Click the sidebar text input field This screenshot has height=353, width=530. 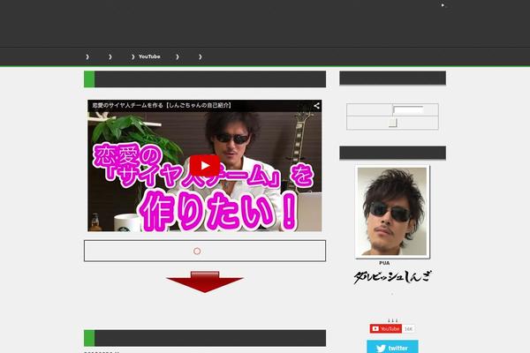(x=408, y=109)
